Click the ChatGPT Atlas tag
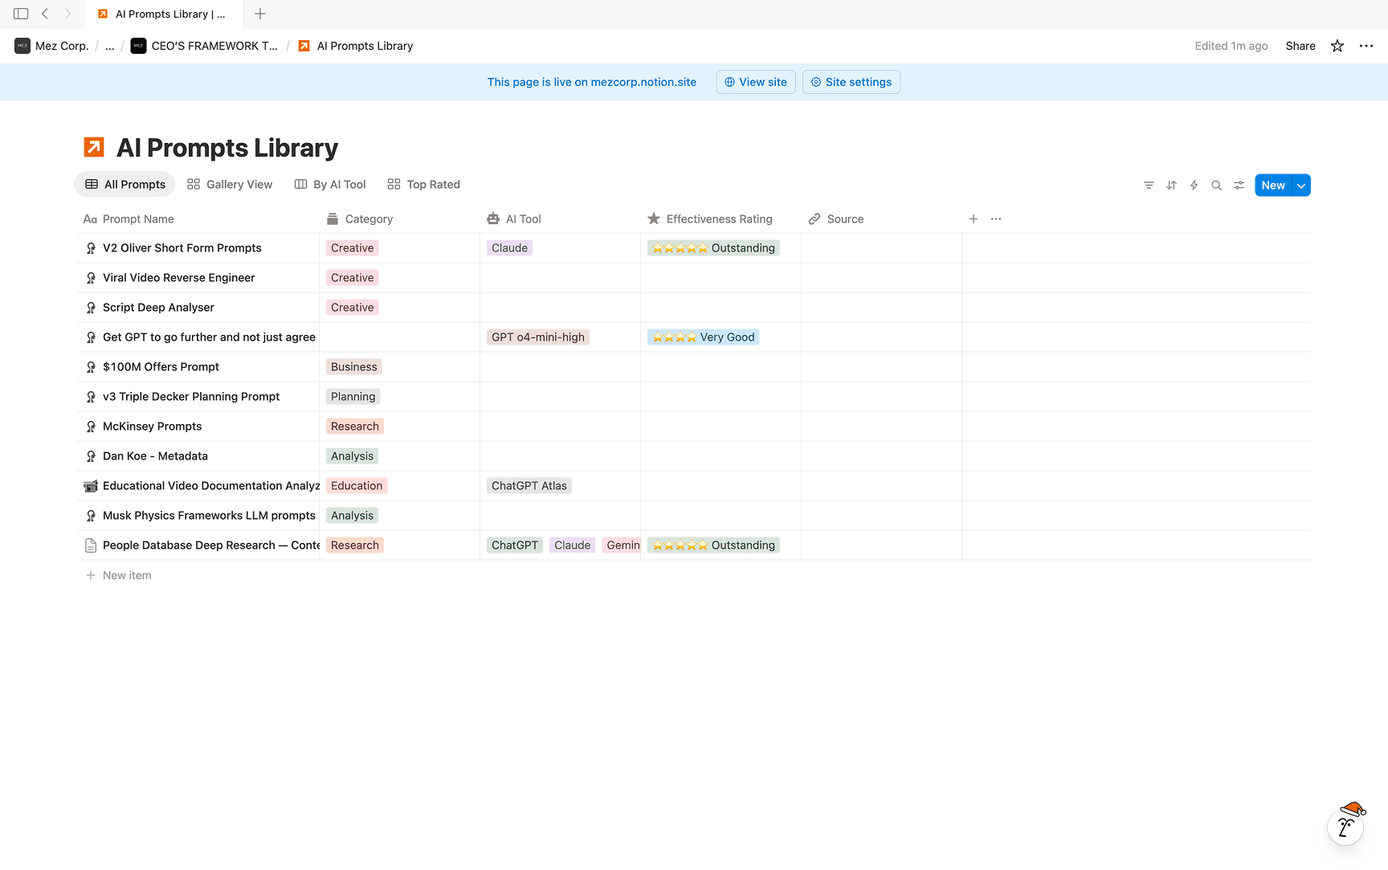This screenshot has height=870, width=1388. tap(529, 486)
